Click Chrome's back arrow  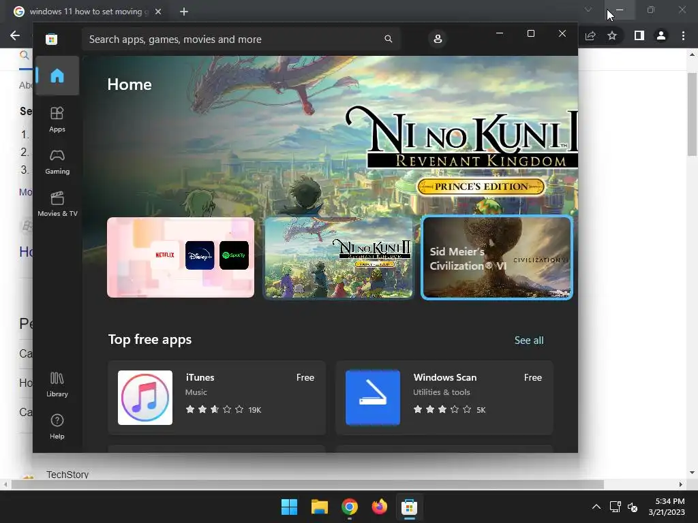(15, 35)
